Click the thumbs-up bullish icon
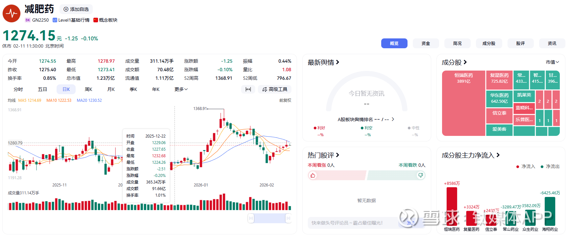The image size is (570, 236). [313, 175]
